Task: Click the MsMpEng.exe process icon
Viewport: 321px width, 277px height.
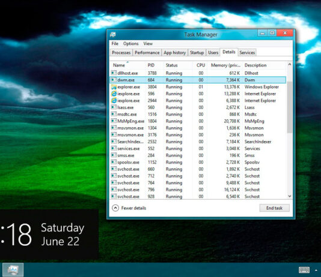Action: click(114, 121)
